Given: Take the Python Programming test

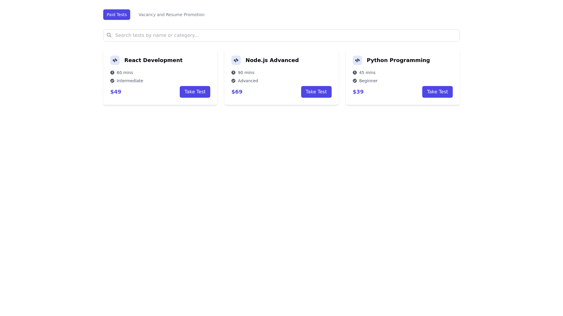Looking at the screenshot, I should click(x=437, y=92).
